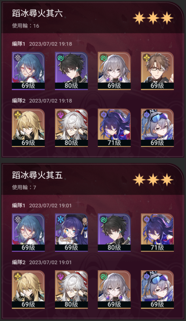186x321 pixels.
Task: Select the purple-haired girl with round glasses portrait
Action: [x=71, y=233]
